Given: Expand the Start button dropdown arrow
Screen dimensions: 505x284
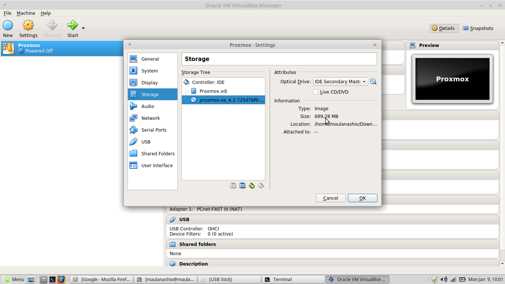Looking at the screenshot, I should coord(83,28).
